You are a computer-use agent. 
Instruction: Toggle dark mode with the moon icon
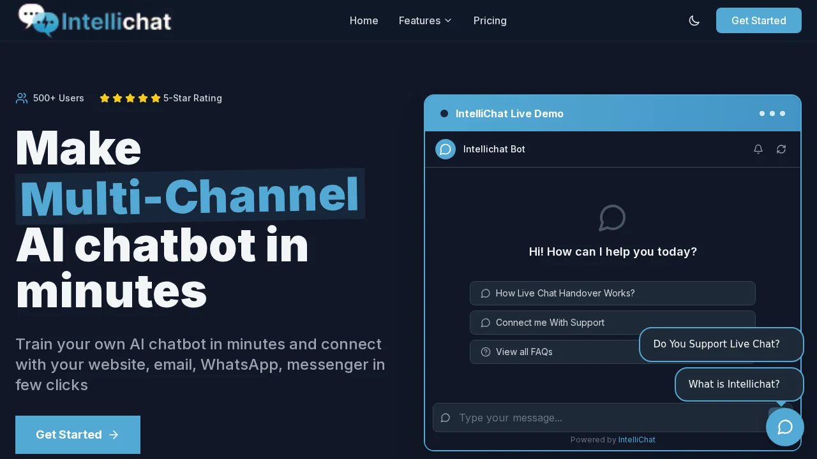694,20
